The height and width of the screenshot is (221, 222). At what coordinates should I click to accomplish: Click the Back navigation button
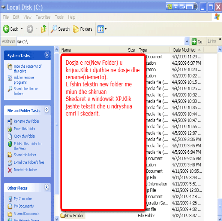click(x=10, y=29)
